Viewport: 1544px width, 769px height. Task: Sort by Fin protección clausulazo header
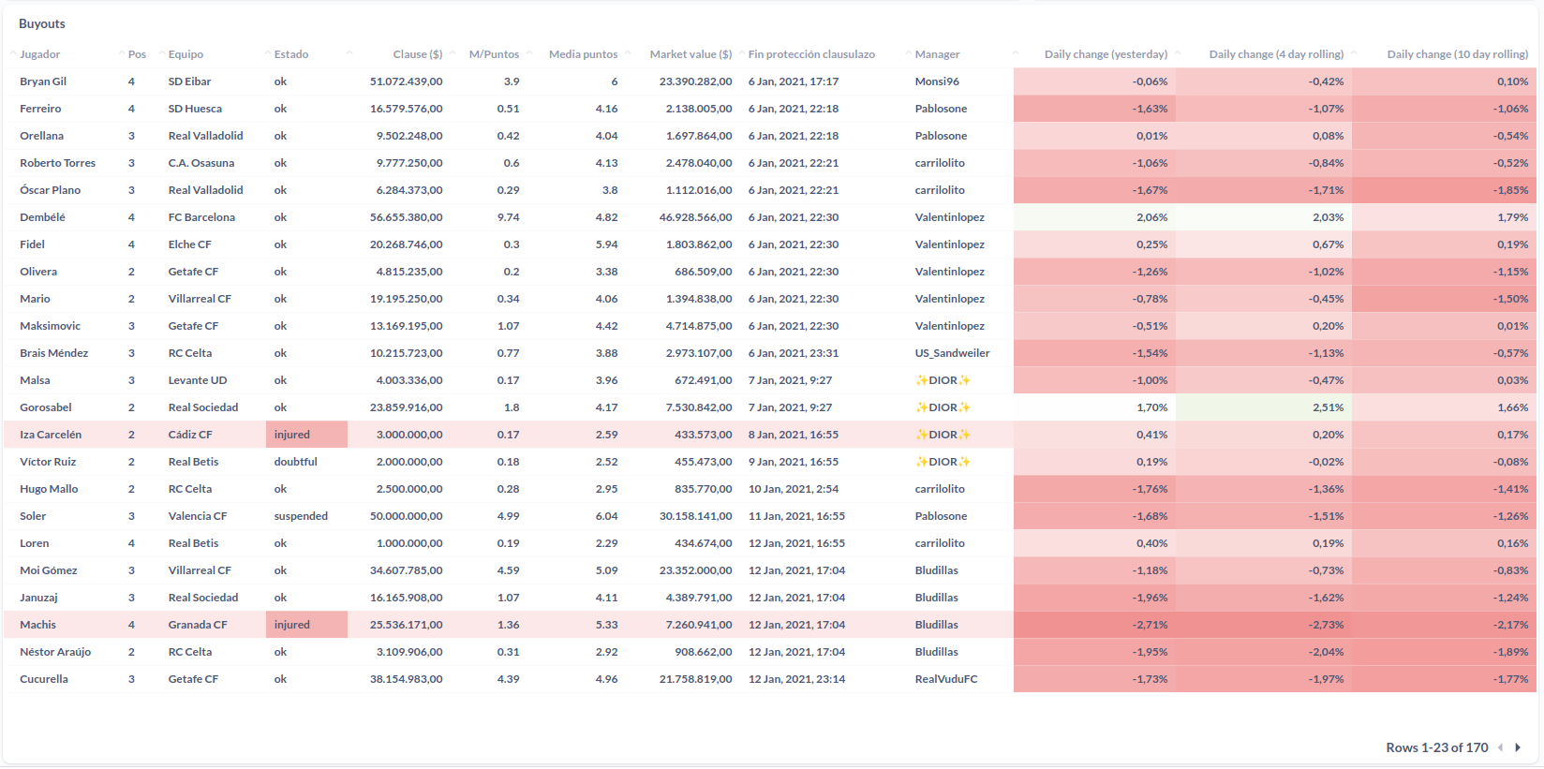tap(811, 54)
